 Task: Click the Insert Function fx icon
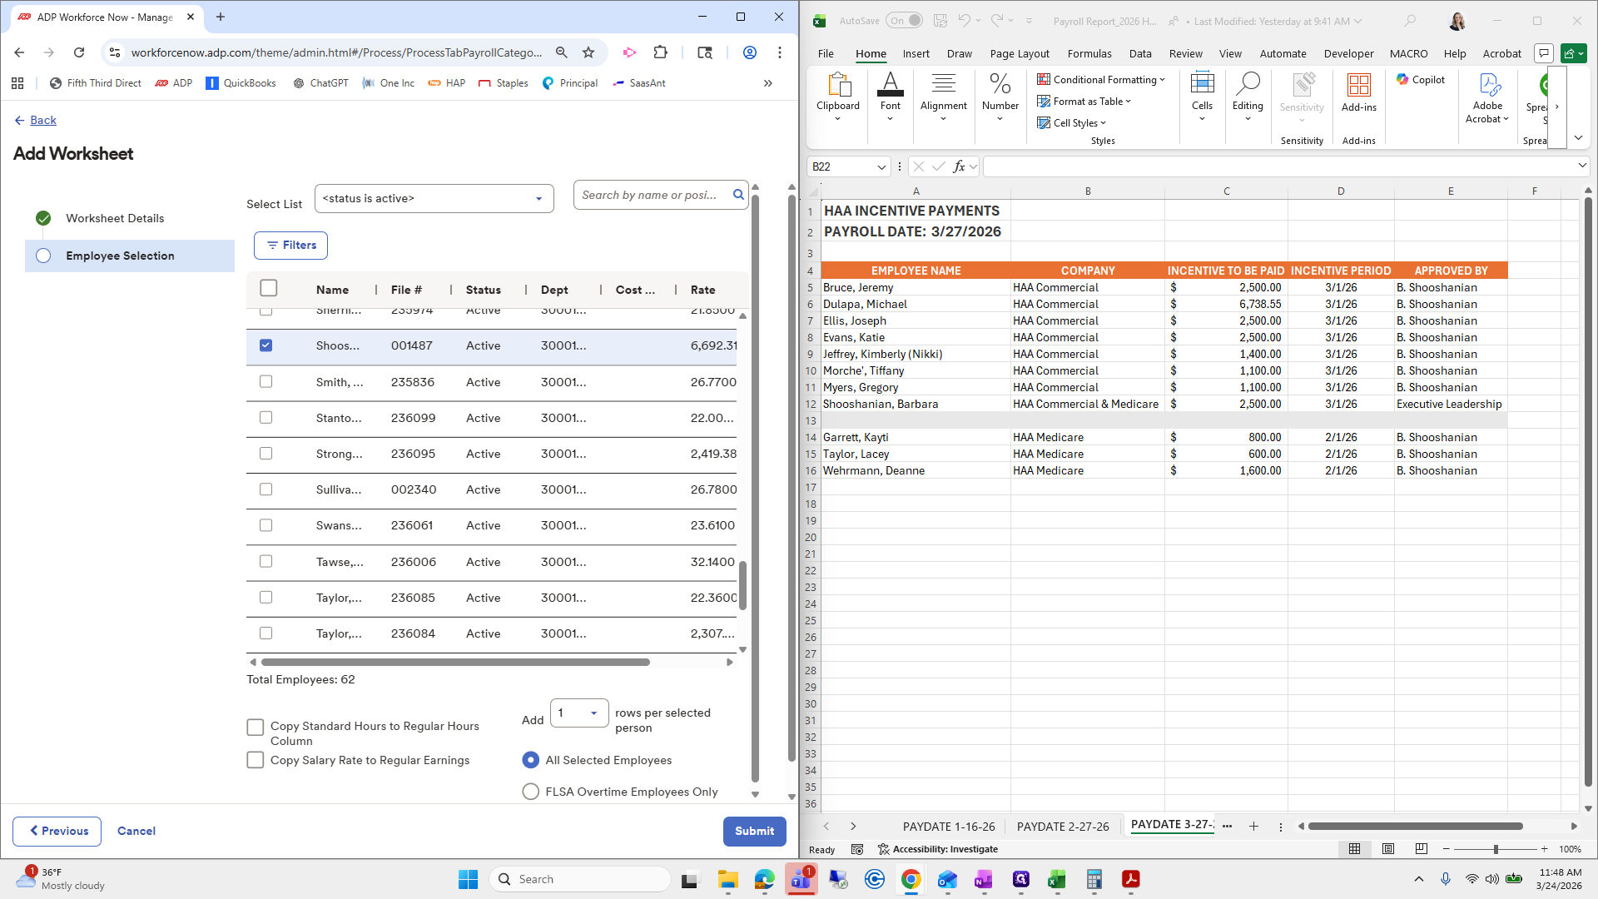[959, 166]
